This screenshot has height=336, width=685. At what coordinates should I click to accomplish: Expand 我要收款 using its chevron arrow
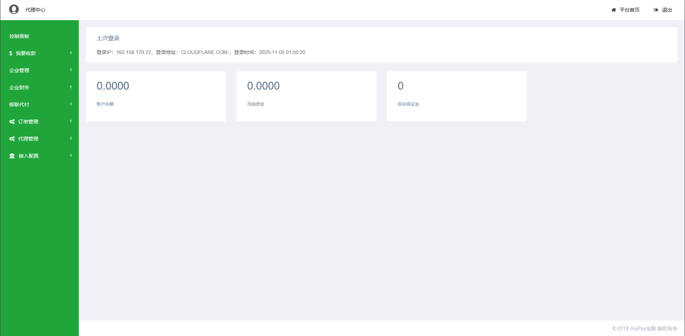tap(71, 53)
